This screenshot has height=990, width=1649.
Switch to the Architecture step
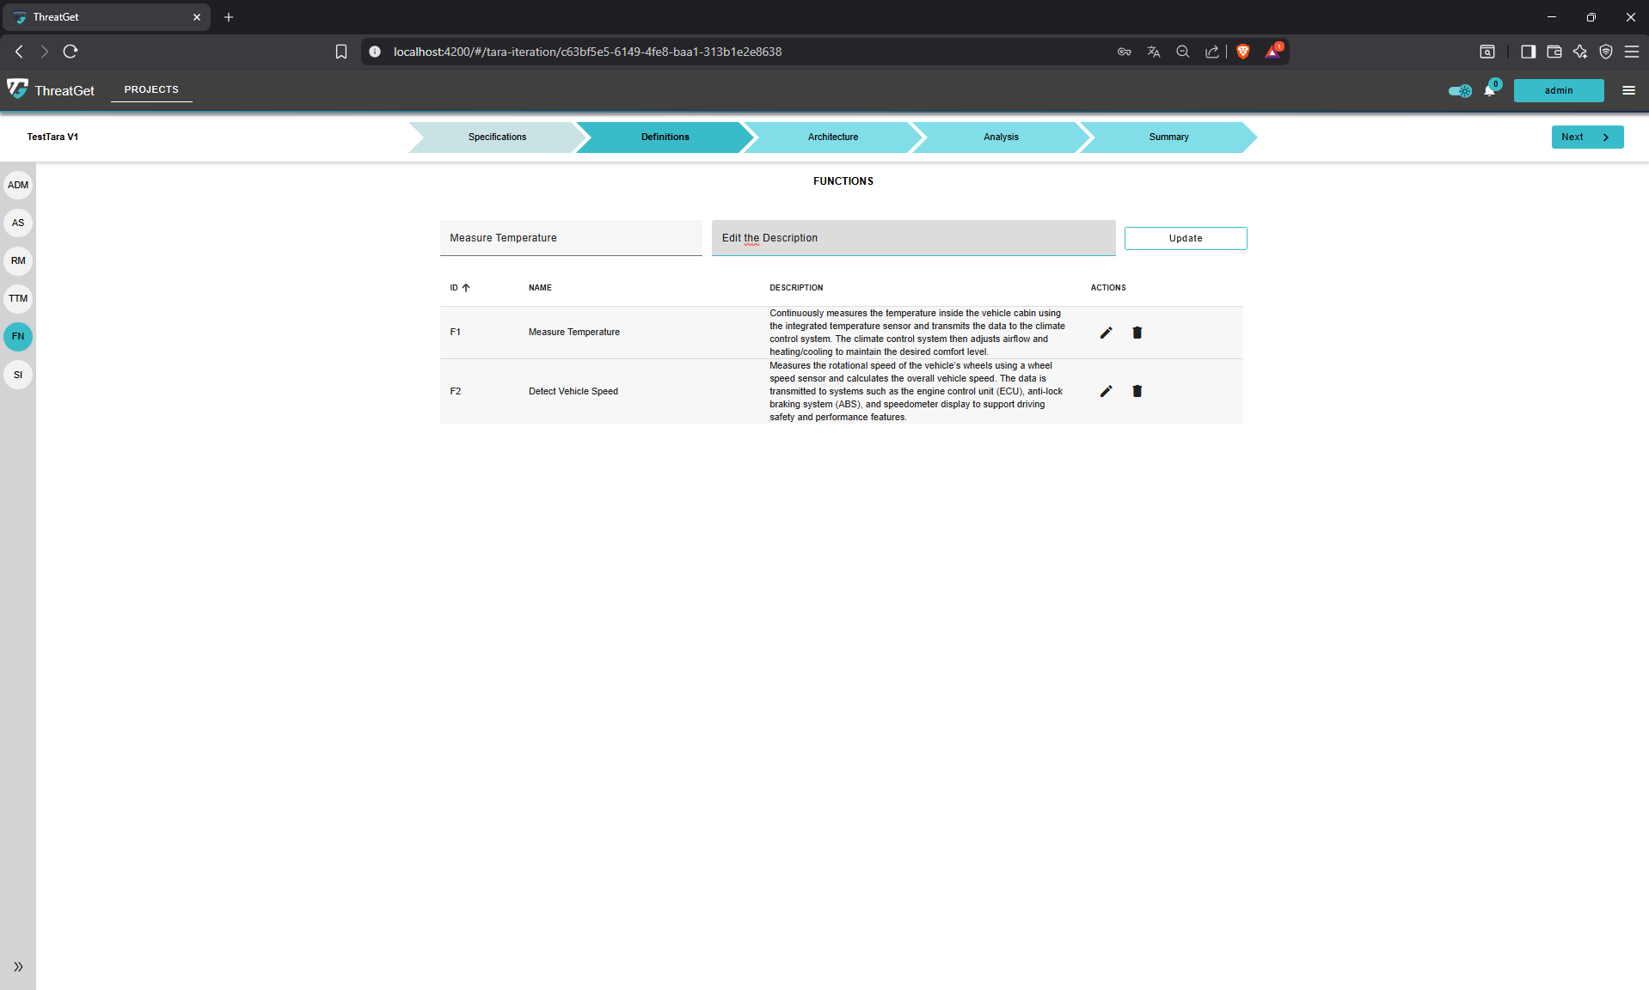pyautogui.click(x=832, y=137)
